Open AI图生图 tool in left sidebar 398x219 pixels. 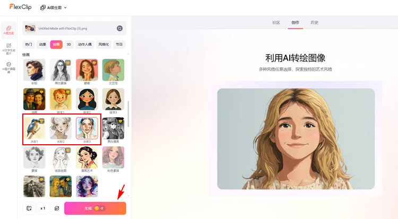click(x=8, y=30)
